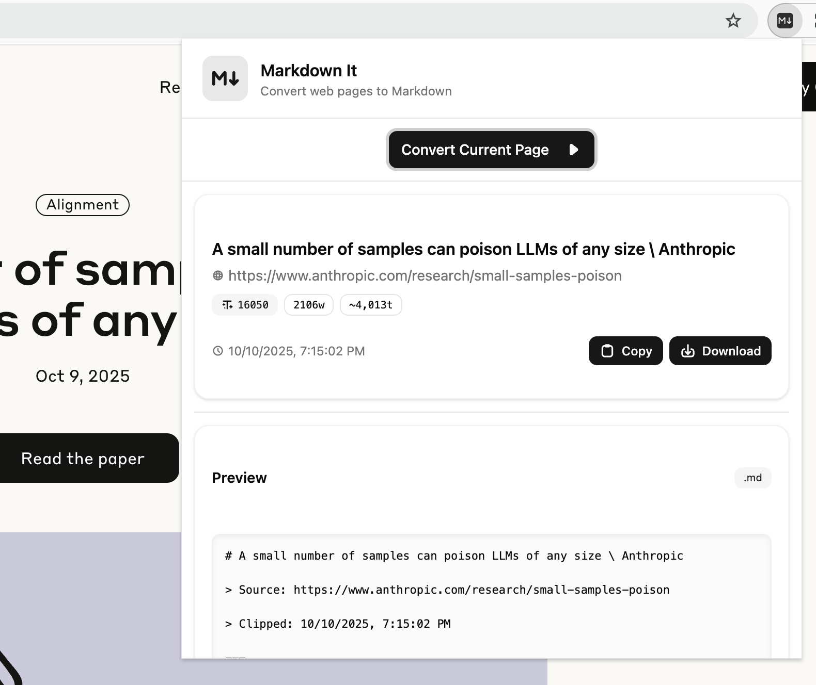
Task: Bookmark this page with the star icon
Action: pos(733,21)
